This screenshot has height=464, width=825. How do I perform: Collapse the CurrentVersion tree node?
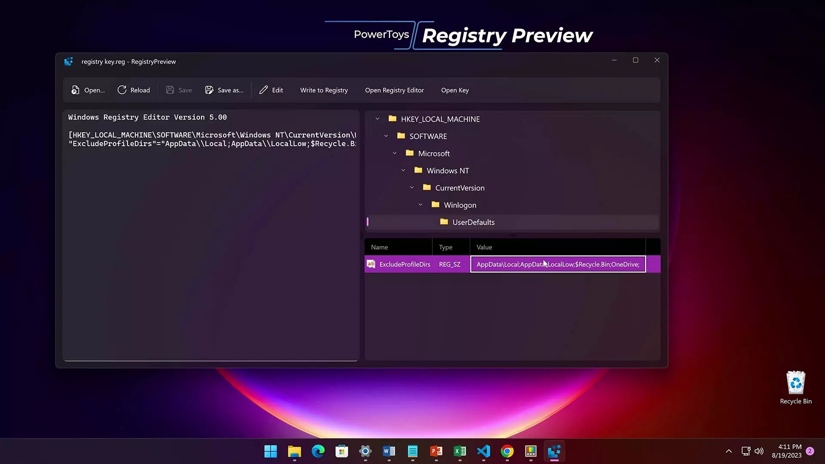coord(412,187)
